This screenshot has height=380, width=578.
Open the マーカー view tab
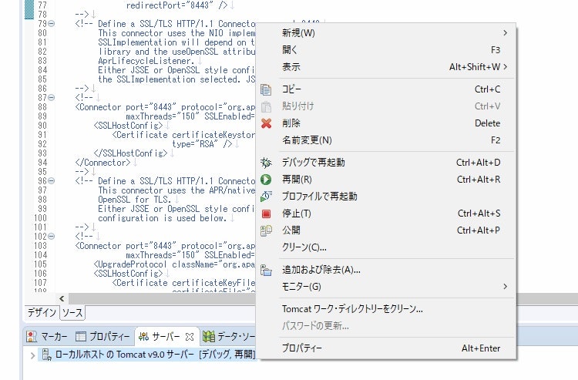click(x=47, y=336)
